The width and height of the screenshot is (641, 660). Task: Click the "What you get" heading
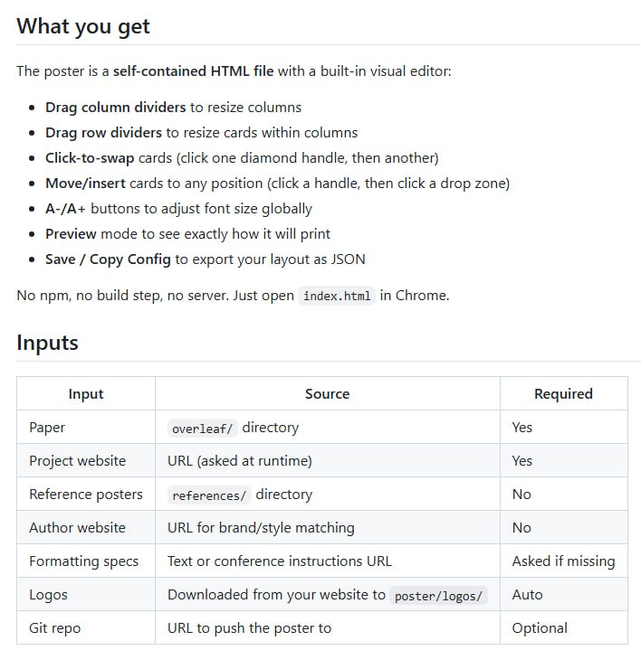click(x=83, y=26)
